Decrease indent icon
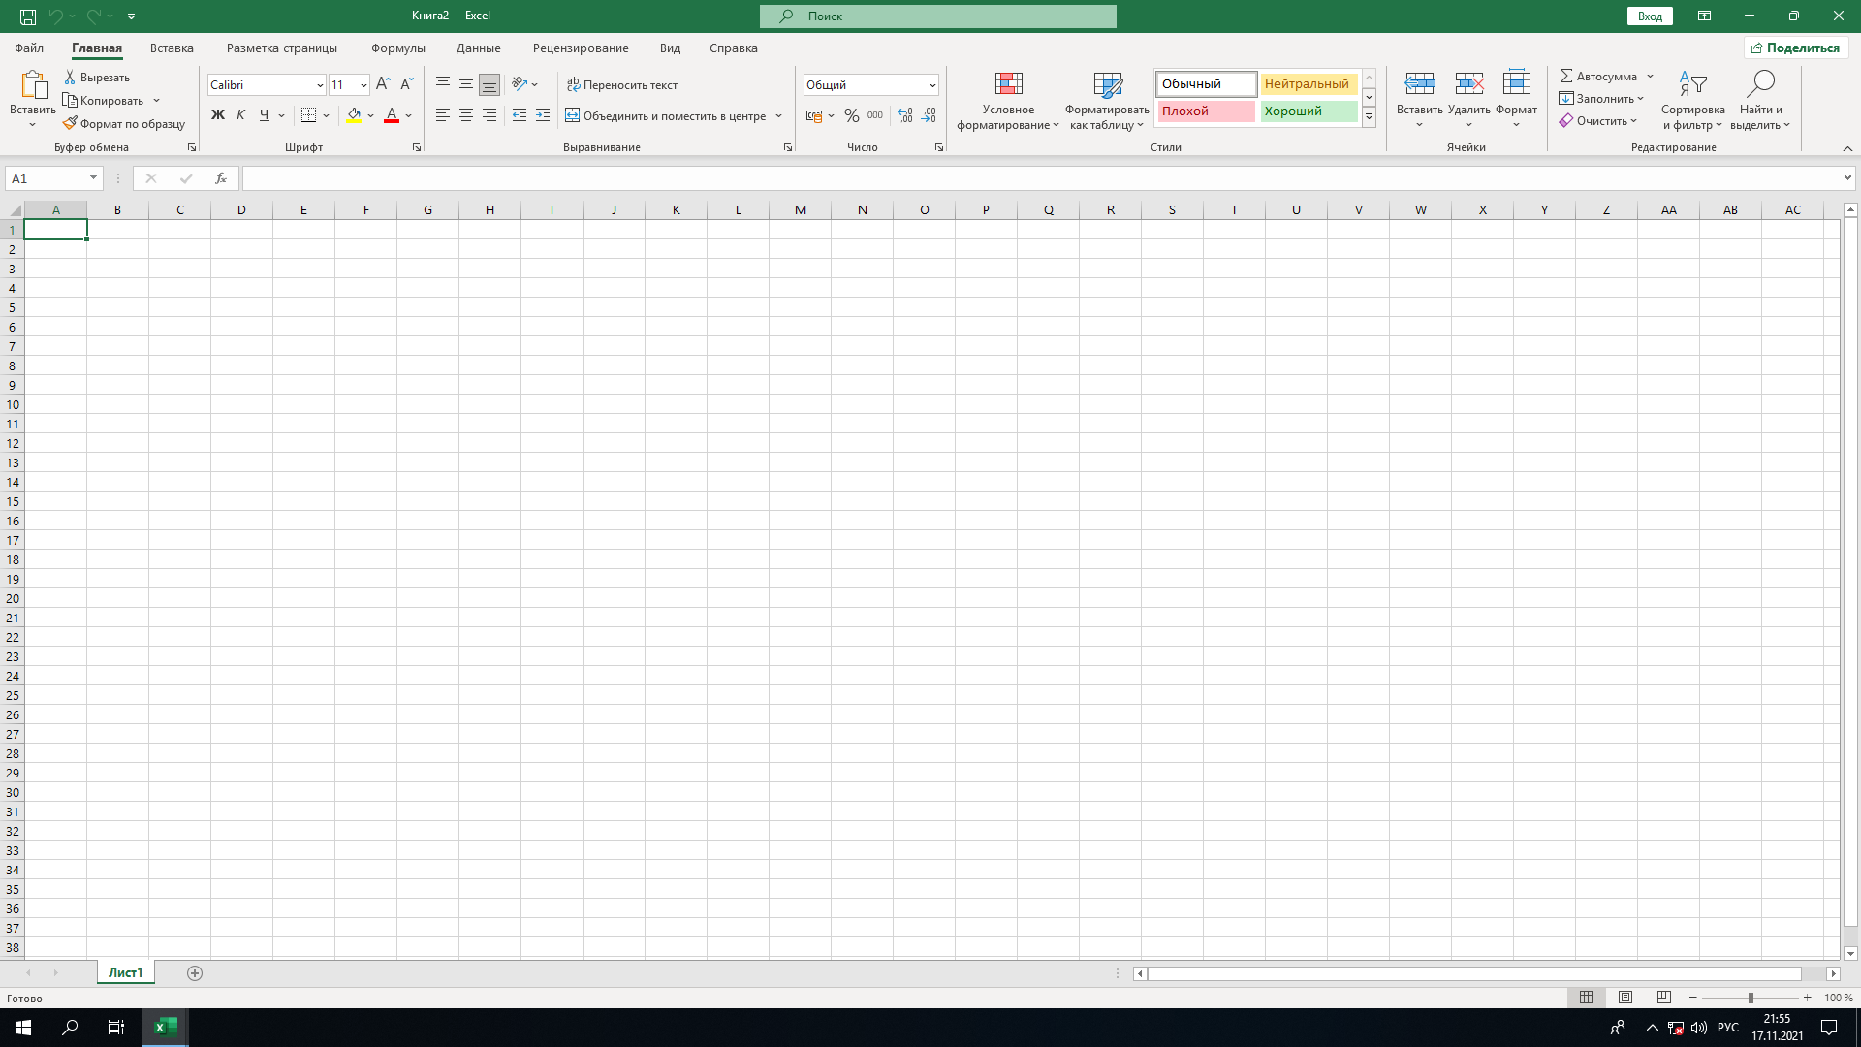The image size is (1861, 1047). click(x=520, y=115)
